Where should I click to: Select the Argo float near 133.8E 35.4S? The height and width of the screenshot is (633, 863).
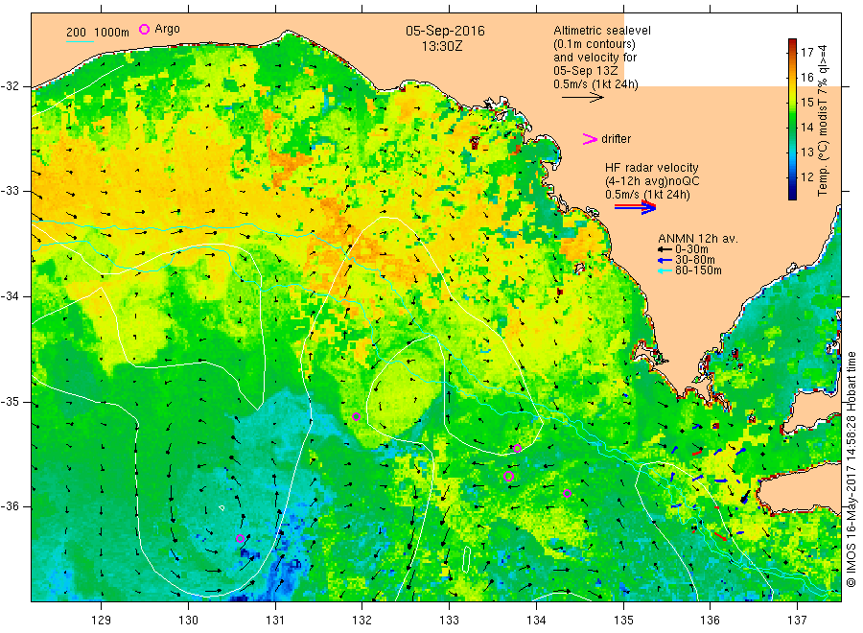point(517,448)
